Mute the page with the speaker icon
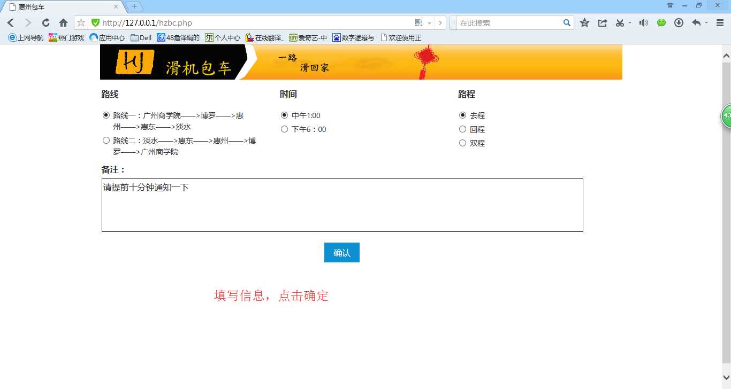731x389 pixels. coord(644,23)
